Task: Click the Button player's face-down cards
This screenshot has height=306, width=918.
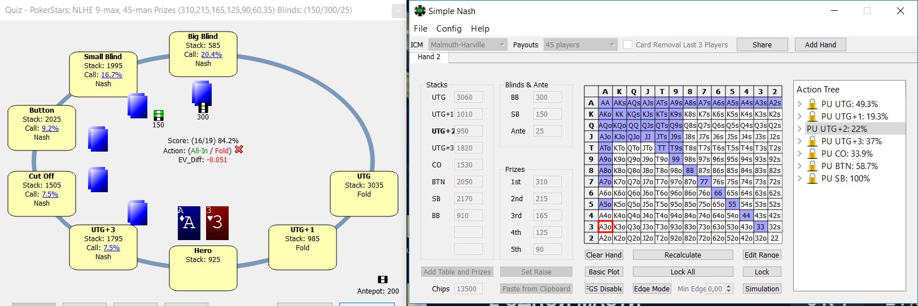Action: [x=98, y=139]
